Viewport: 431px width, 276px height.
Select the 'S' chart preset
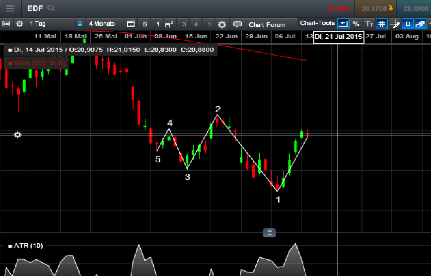coord(145,24)
